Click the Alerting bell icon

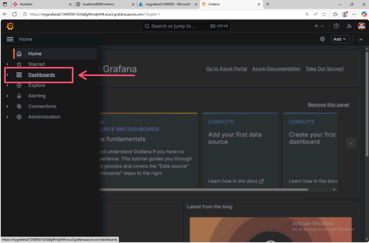pos(19,96)
